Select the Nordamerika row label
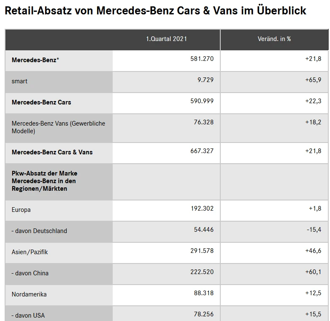Viewport: 330px width, 321px height. (29, 294)
